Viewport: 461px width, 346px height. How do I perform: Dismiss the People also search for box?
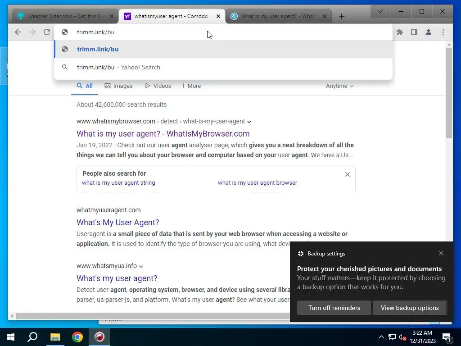tap(348, 174)
